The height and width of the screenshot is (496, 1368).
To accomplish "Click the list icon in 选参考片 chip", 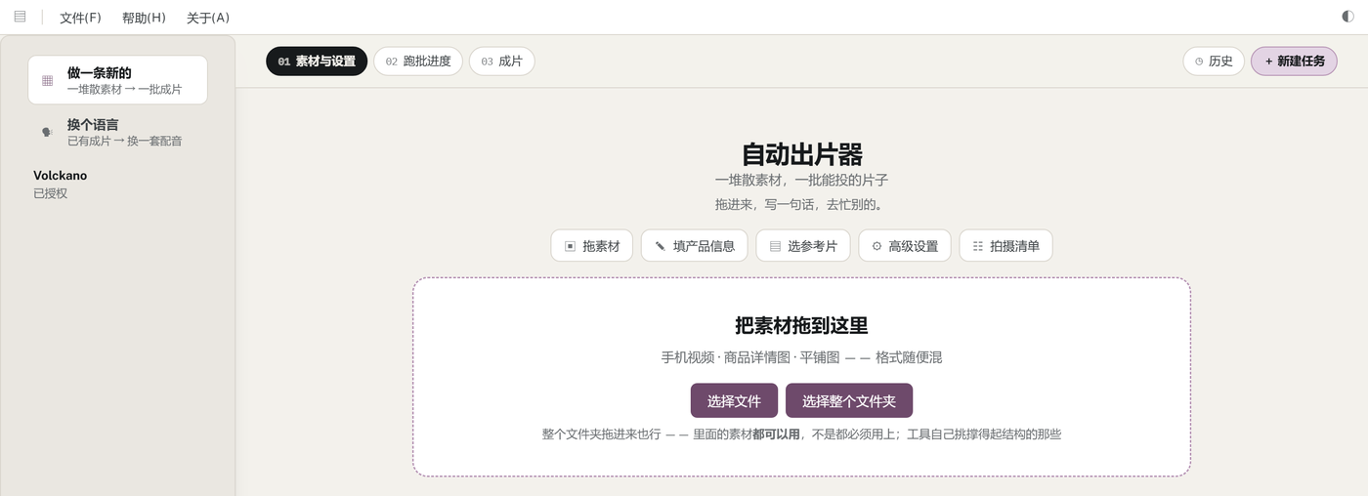I will click(x=775, y=246).
